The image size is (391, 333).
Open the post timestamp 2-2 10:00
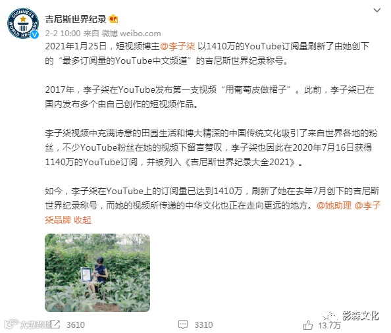click(x=63, y=33)
